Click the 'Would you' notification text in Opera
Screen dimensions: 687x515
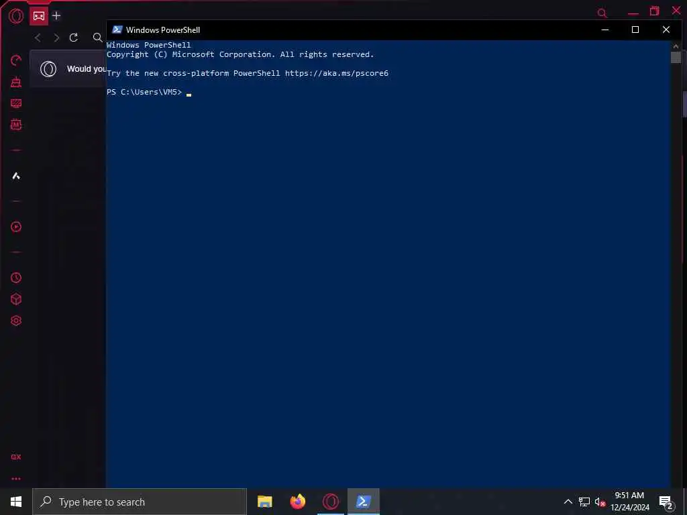[x=87, y=69]
